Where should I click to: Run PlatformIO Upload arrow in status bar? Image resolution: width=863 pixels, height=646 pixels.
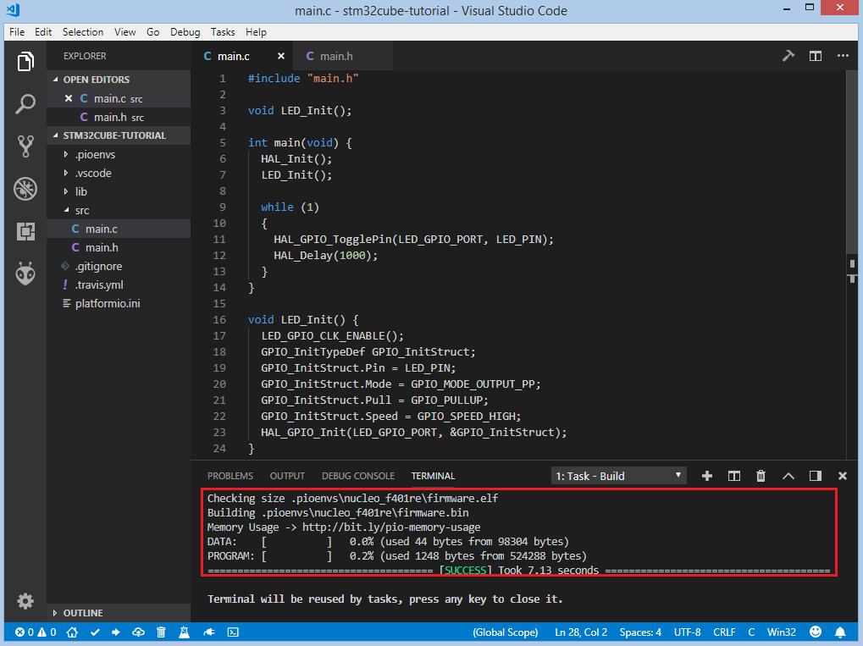click(x=115, y=632)
